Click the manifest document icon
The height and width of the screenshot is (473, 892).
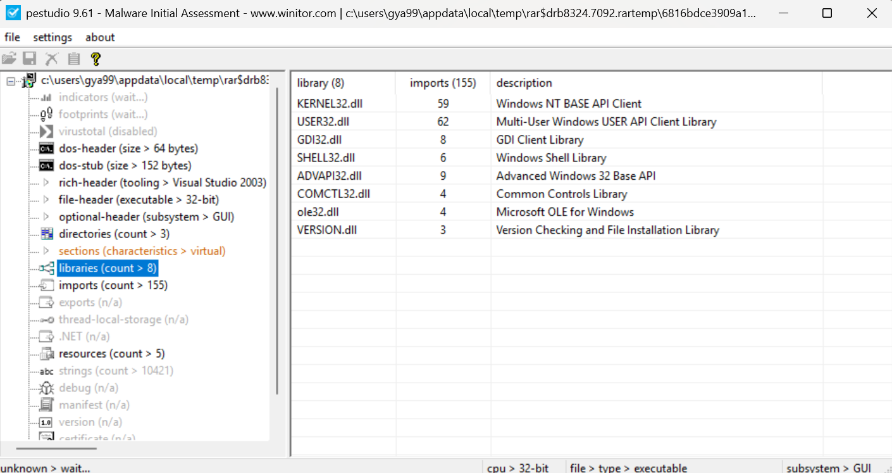pos(47,405)
